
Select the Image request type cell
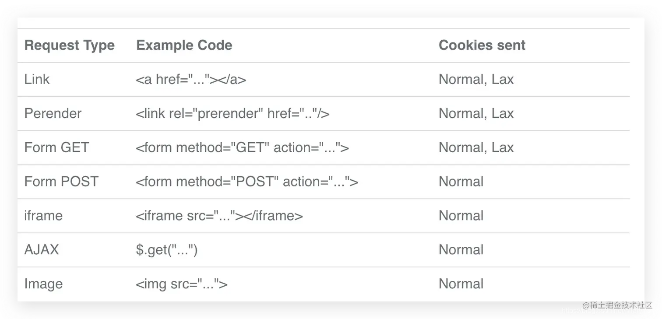point(43,284)
